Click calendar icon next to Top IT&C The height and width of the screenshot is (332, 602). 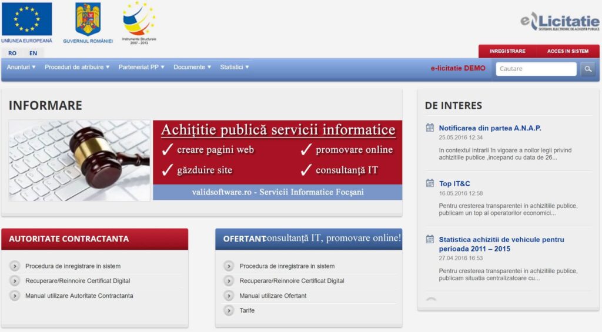tap(430, 184)
